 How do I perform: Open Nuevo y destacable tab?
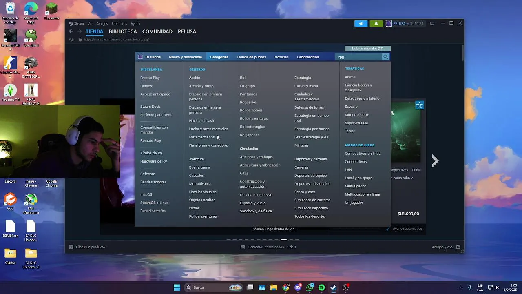point(185,57)
